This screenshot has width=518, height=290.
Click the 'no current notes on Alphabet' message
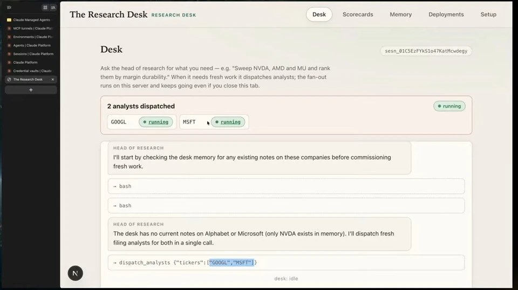click(260, 234)
